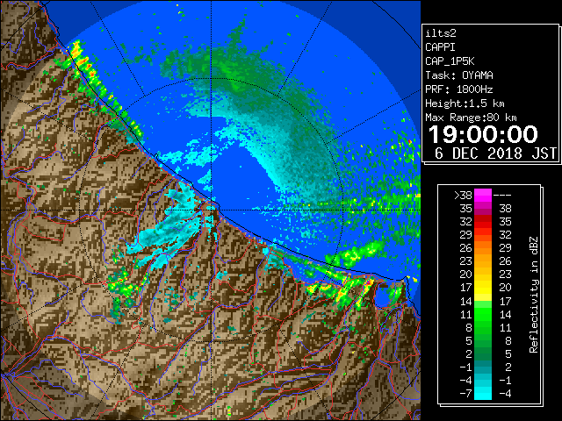
Task: Select the cyan -7 legend swatch
Action: tap(483, 394)
